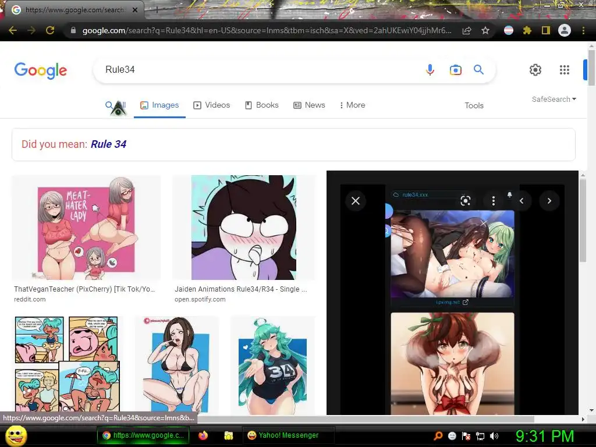The image size is (596, 447).
Task: Switch to the Books tab
Action: tap(261, 105)
